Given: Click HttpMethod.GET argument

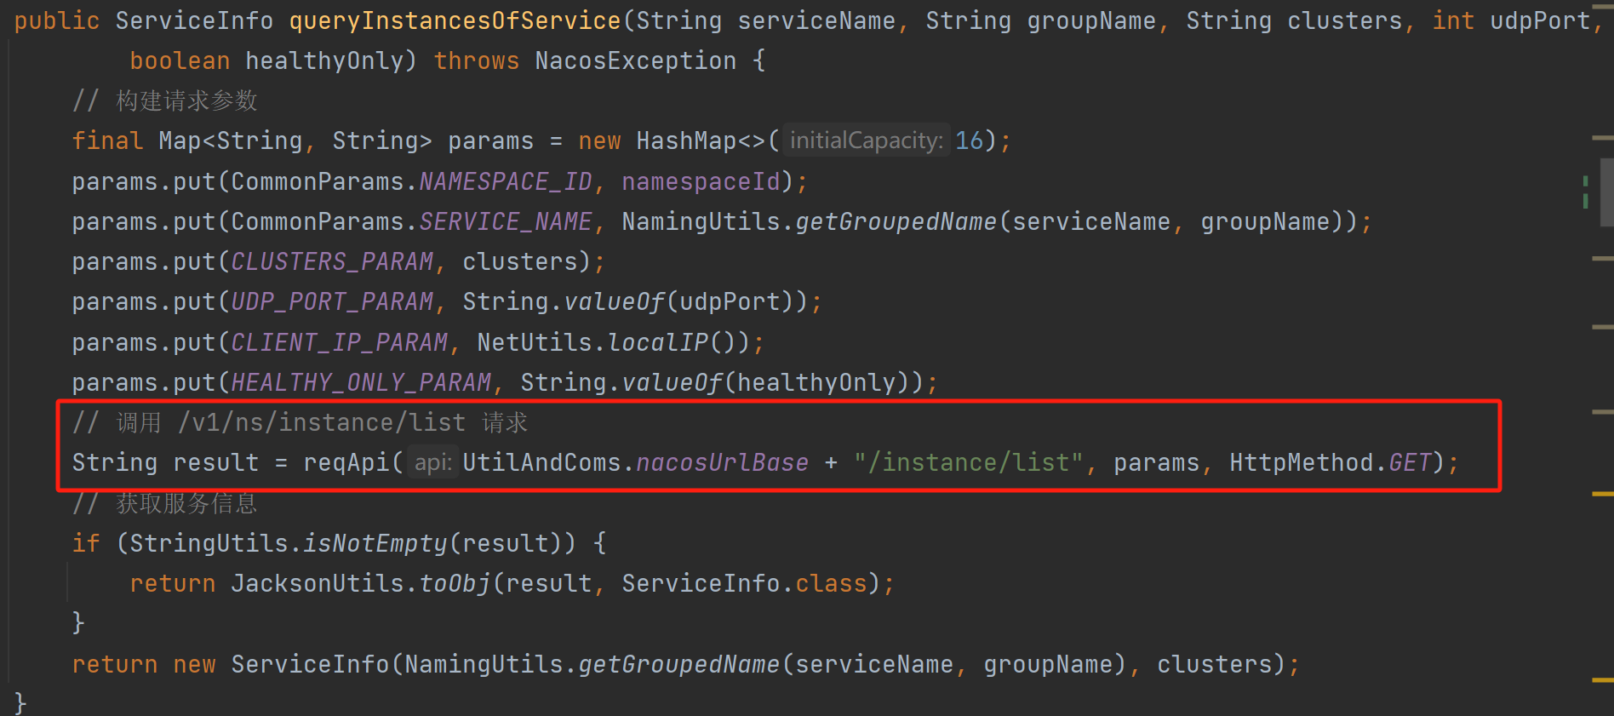Looking at the screenshot, I should tap(1331, 462).
